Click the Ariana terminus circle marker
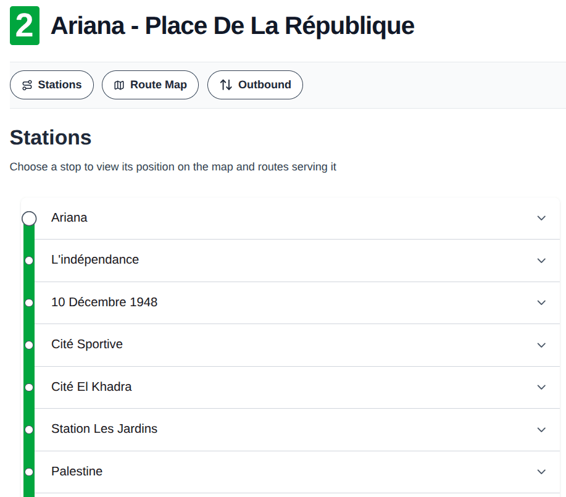This screenshot has height=497, width=566. (x=29, y=219)
